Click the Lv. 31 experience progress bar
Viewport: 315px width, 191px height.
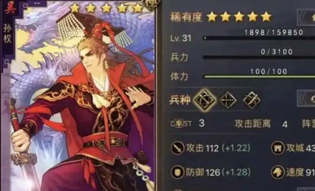(x=259, y=38)
